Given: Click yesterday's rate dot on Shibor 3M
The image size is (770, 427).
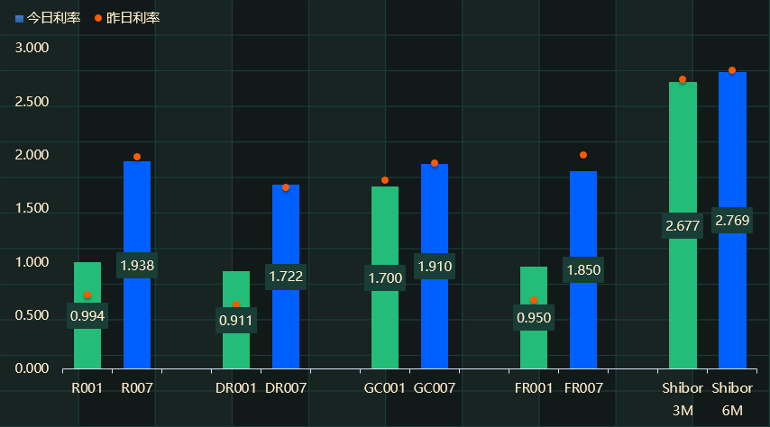Looking at the screenshot, I should [x=683, y=79].
